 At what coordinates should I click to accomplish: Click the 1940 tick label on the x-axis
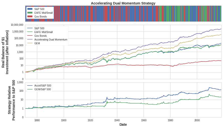117,120
